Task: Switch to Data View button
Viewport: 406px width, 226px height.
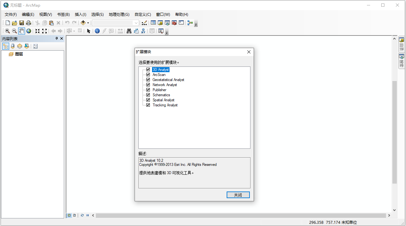Action: [69, 215]
